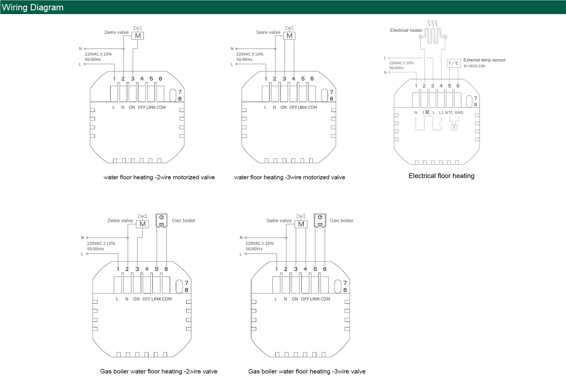
Task: Click the small T thermistor box under NTC
Action: (454, 127)
